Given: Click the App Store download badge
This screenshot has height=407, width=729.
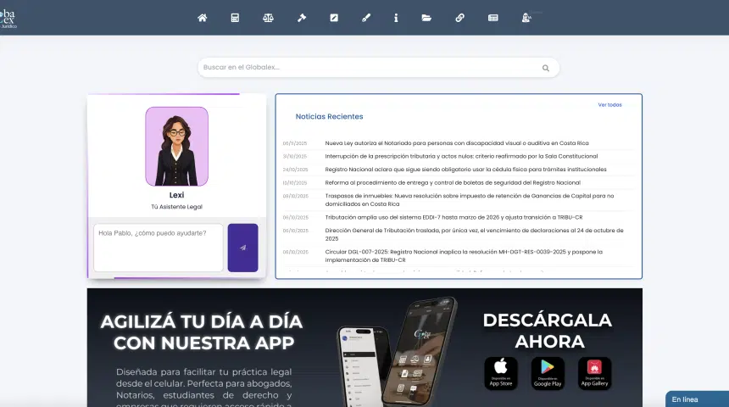Looking at the screenshot, I should [x=501, y=373].
